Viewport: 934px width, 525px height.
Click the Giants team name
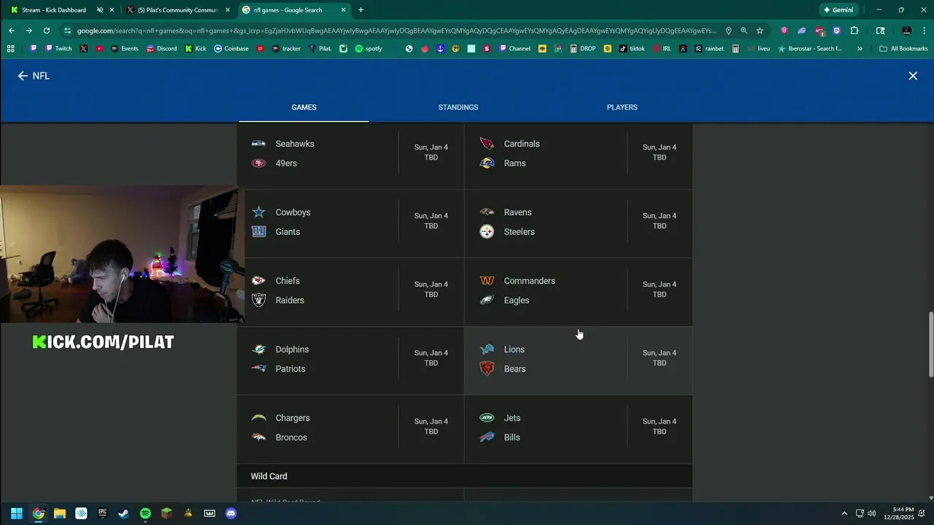[x=287, y=232]
